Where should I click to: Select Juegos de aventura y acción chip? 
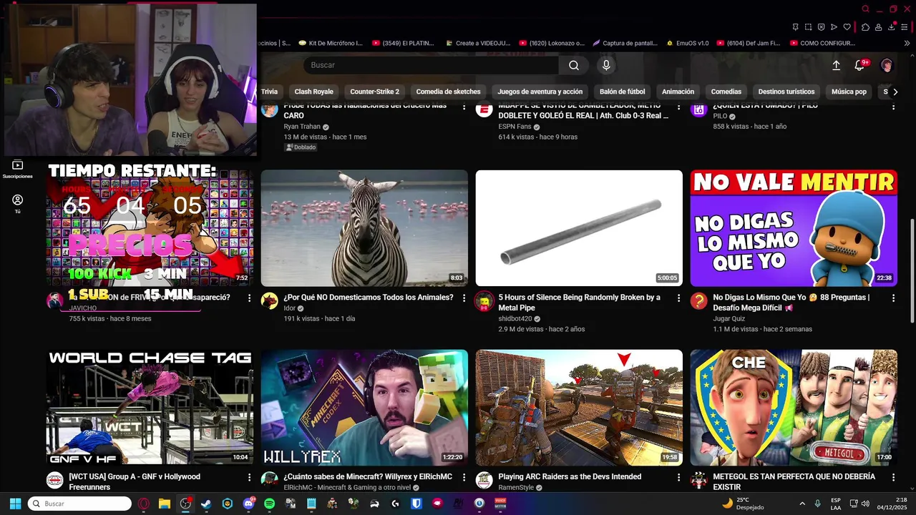(540, 92)
